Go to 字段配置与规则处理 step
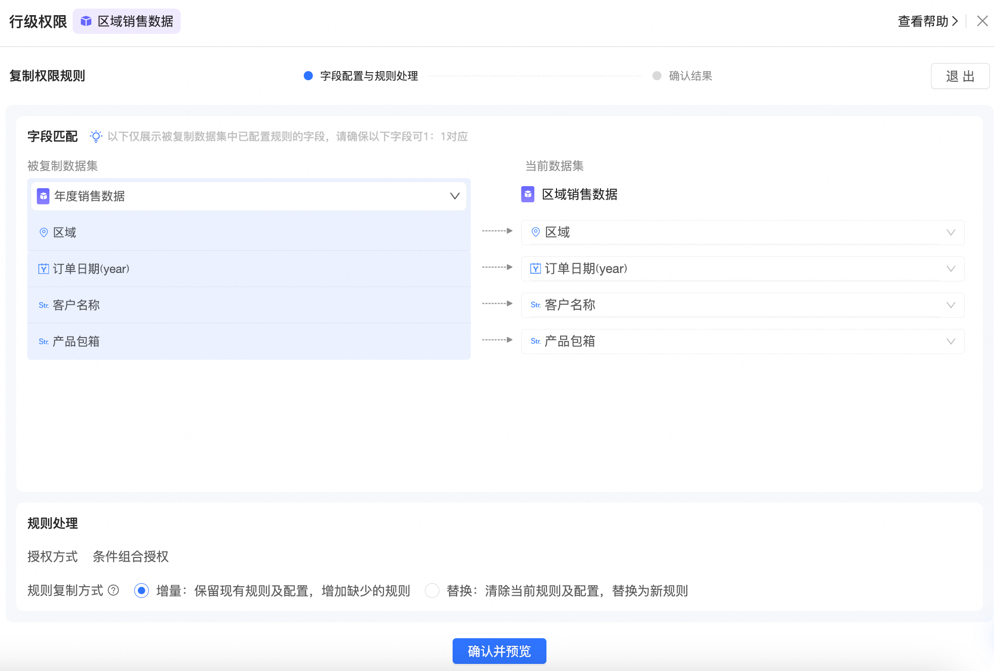 pos(368,76)
